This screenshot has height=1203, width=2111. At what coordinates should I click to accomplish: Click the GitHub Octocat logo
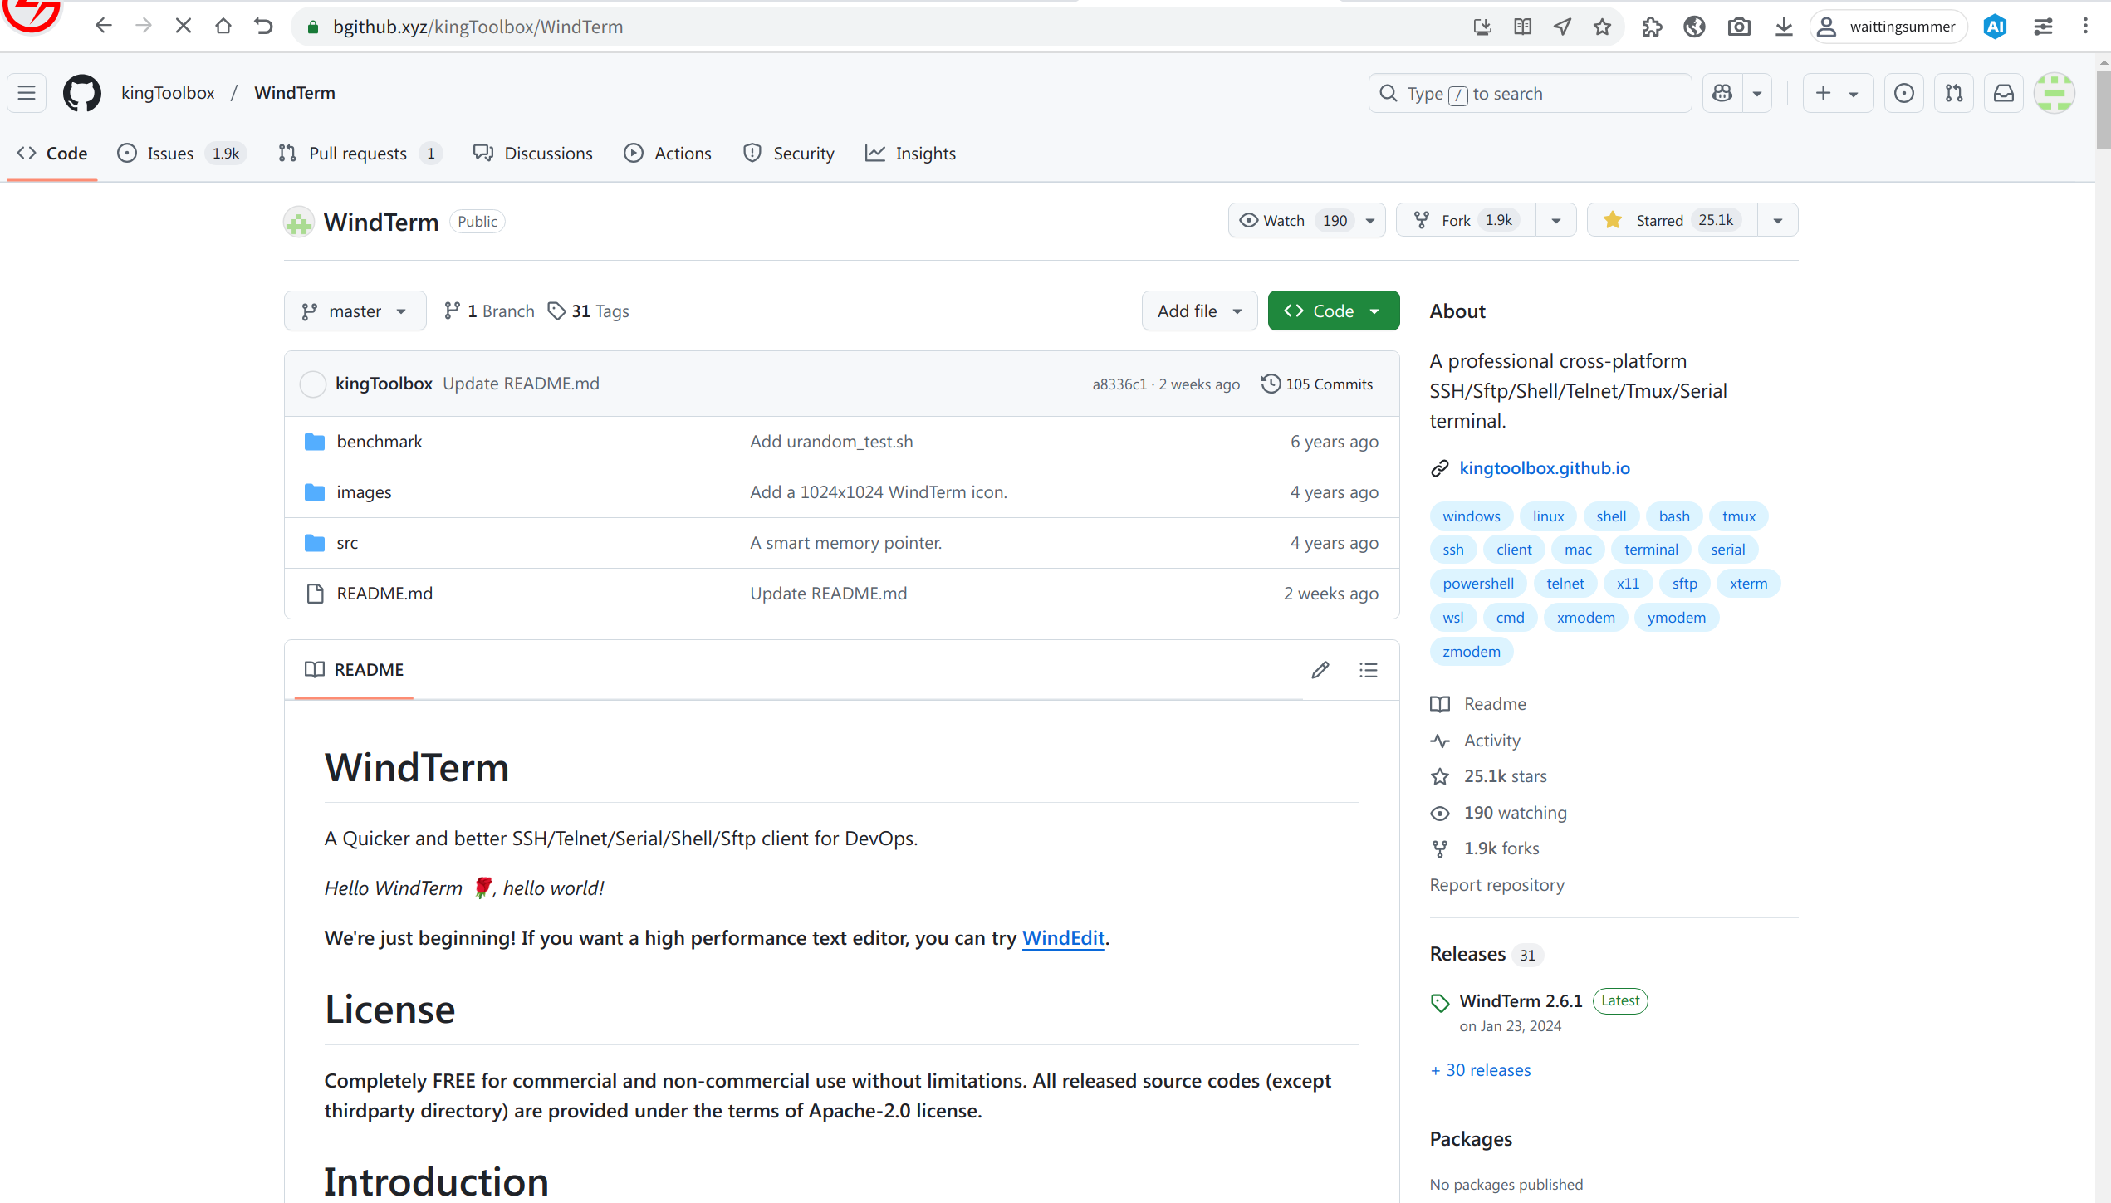pyautogui.click(x=81, y=93)
